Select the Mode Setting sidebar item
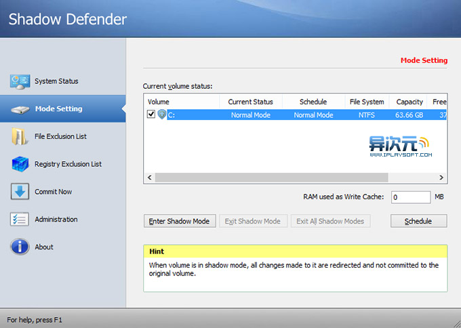461x328 pixels. tap(62, 108)
